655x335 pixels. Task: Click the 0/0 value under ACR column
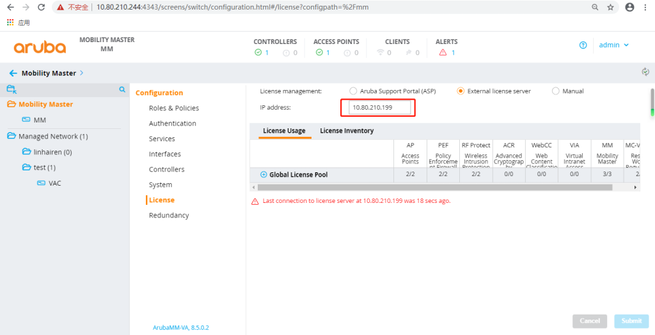(x=509, y=175)
